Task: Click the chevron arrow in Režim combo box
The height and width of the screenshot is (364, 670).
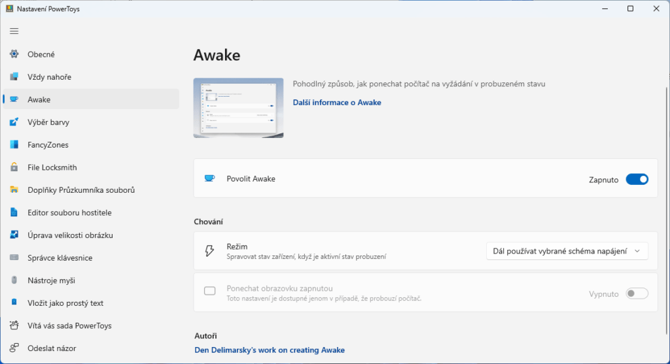Action: [x=637, y=251]
